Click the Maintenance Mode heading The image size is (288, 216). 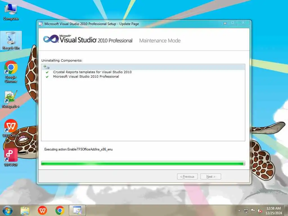tap(160, 40)
